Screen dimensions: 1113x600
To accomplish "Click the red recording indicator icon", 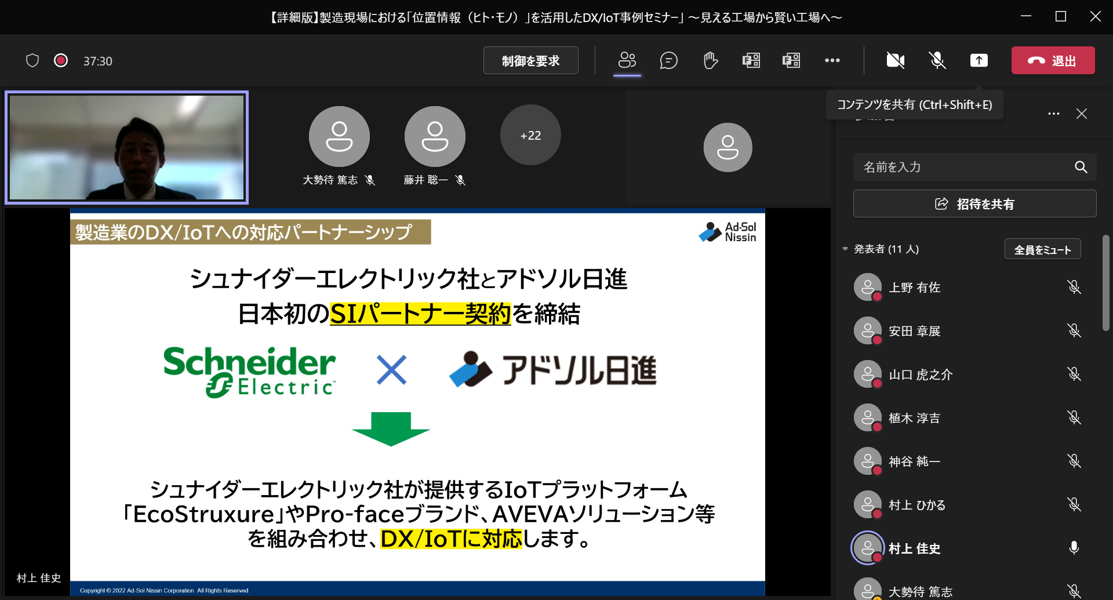I will point(61,60).
